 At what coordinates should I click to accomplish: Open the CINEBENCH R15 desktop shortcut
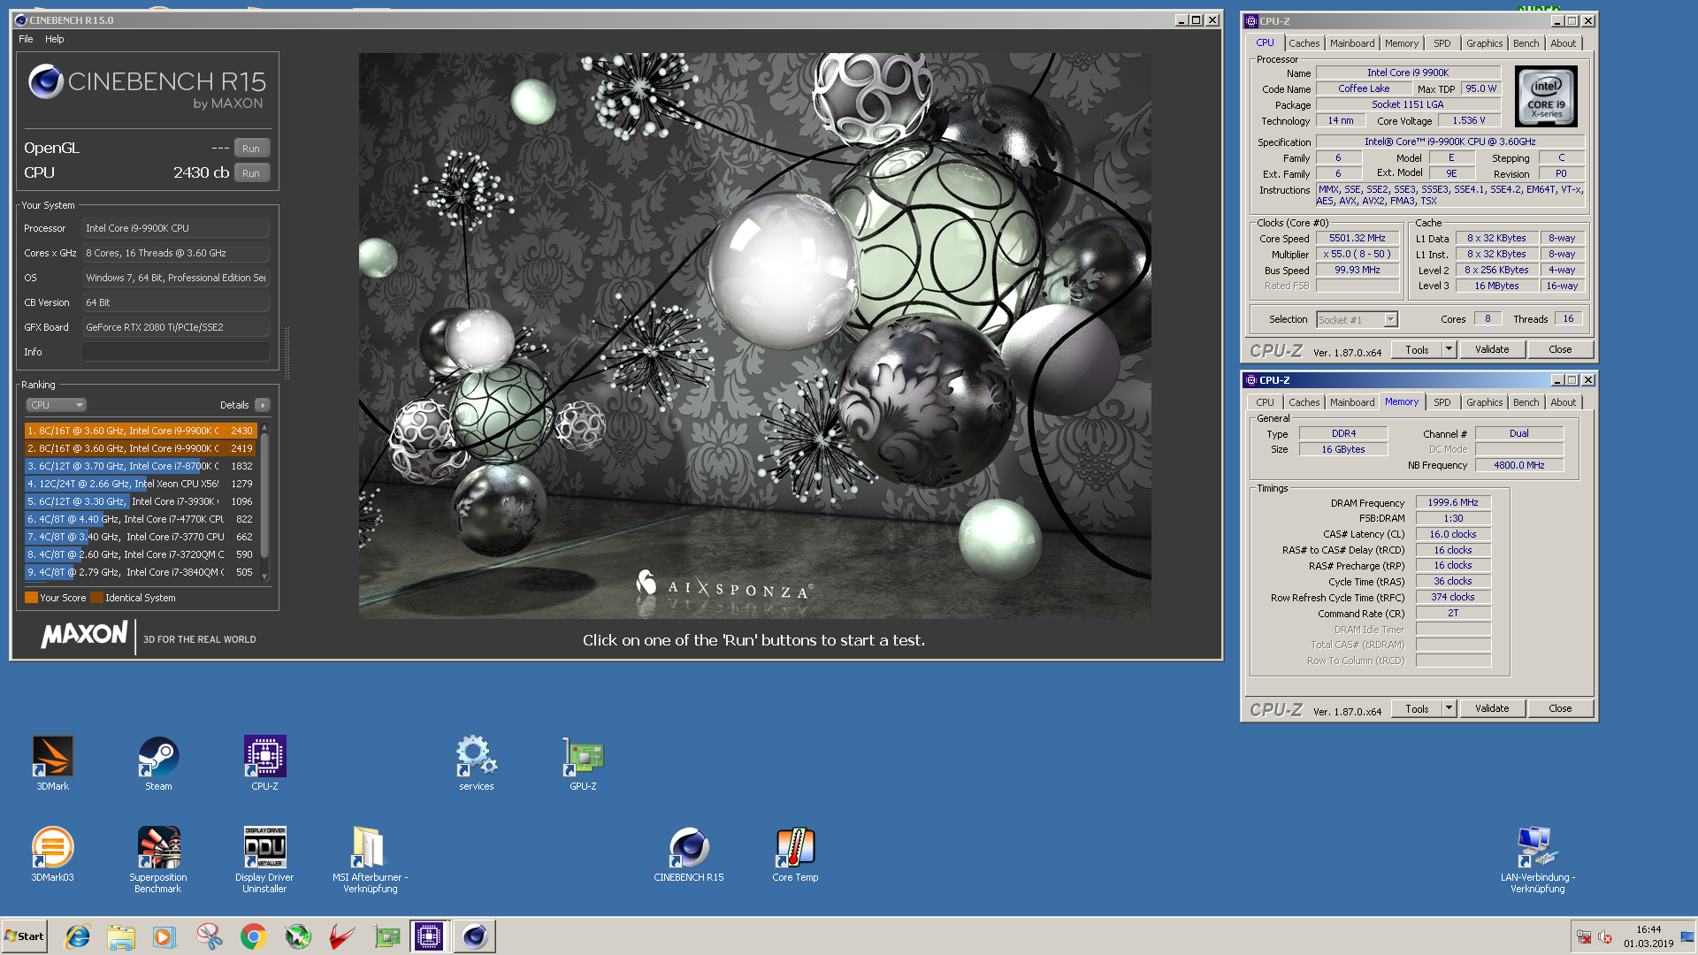688,853
